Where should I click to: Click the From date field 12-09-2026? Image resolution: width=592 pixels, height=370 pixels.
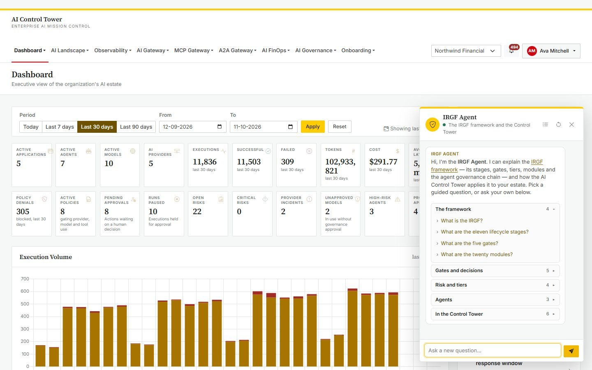pyautogui.click(x=192, y=127)
